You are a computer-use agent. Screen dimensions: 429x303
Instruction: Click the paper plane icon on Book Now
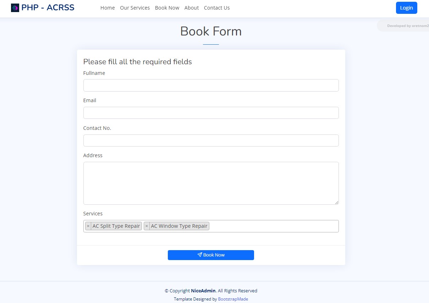click(200, 255)
